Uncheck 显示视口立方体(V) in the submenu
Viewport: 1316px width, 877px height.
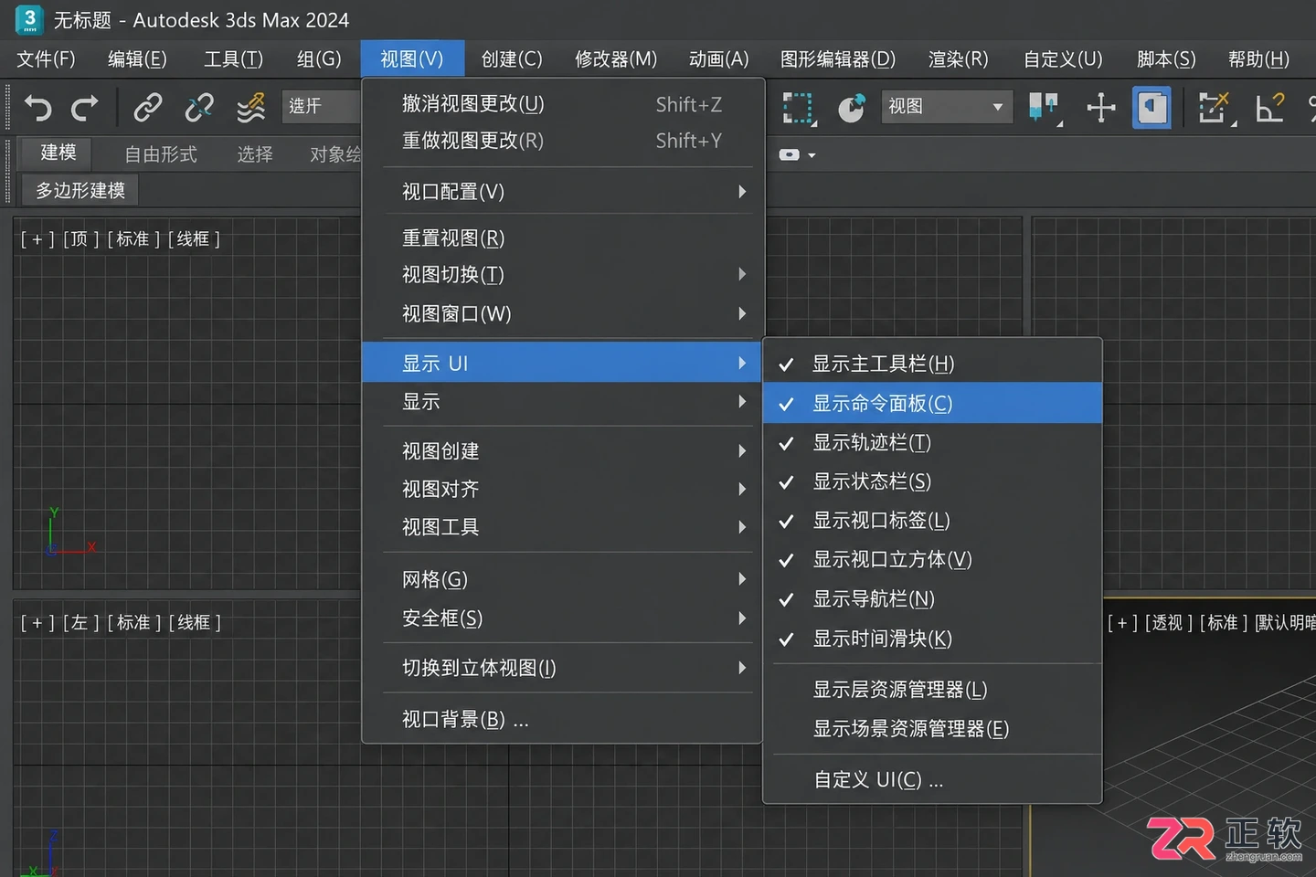[932, 560]
